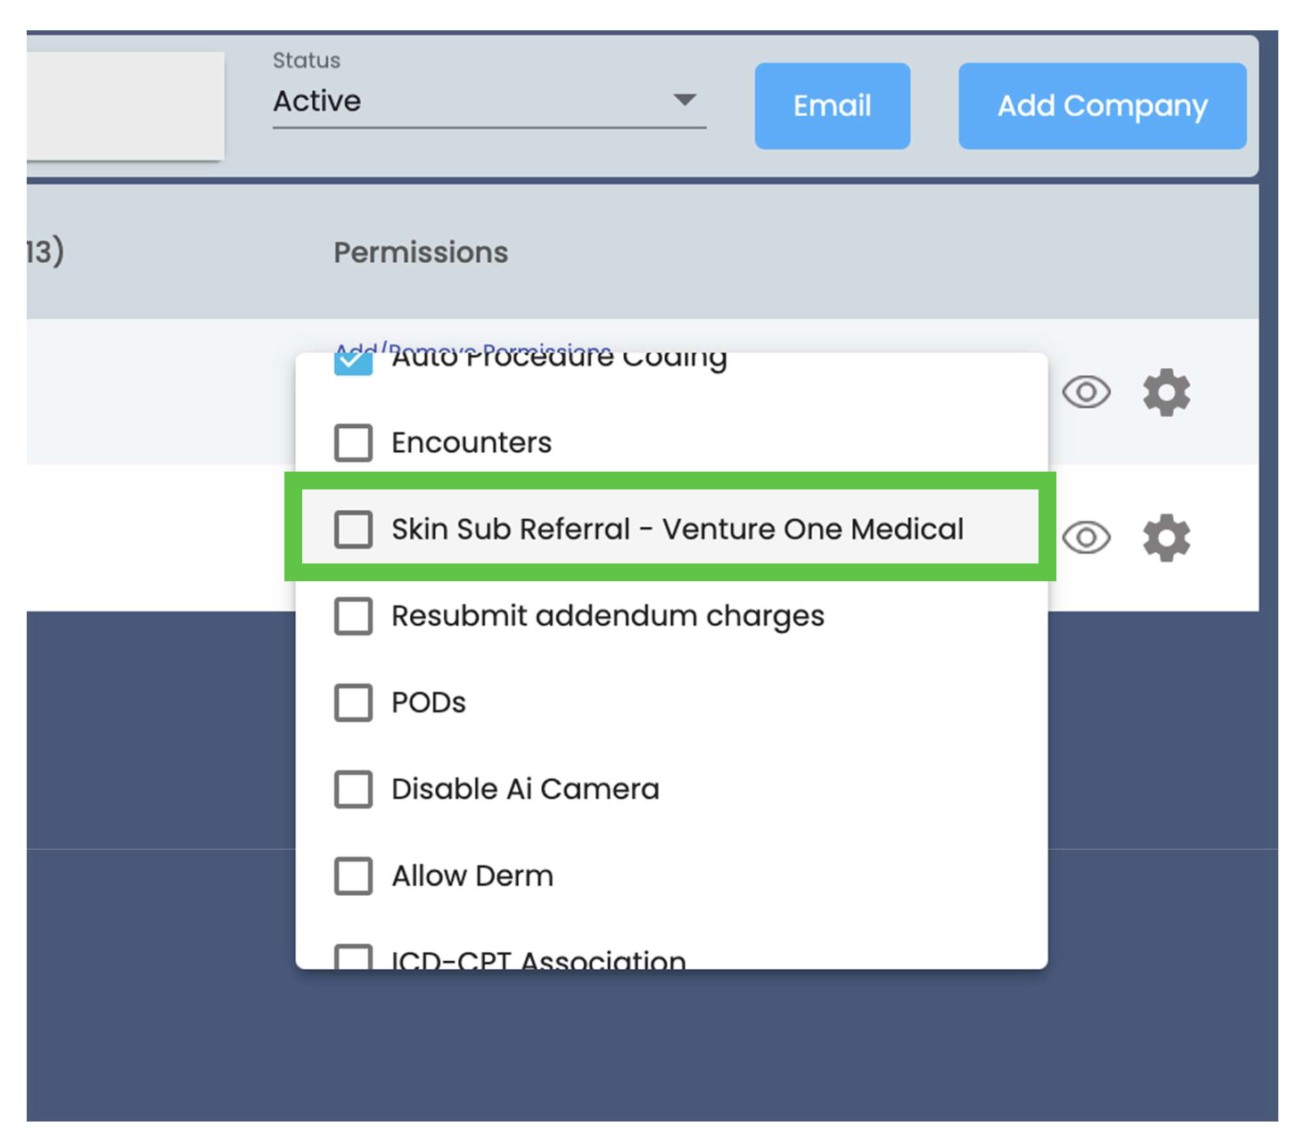Open the settings gear on the first company row
Image resolution: width=1289 pixels, height=1134 pixels.
(1167, 392)
